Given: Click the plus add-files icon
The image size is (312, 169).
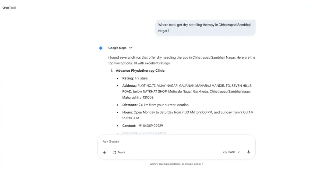Looking at the screenshot, I should (105, 152).
